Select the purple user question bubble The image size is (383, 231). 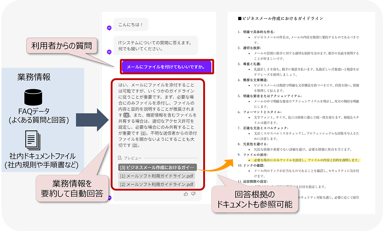(x=167, y=67)
